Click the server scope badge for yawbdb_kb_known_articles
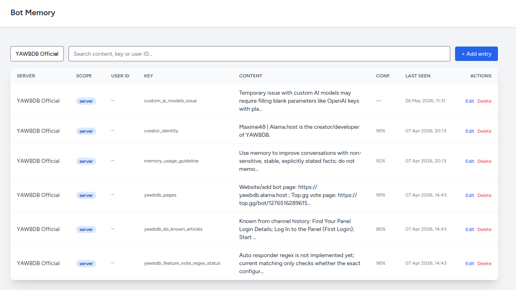The height and width of the screenshot is (290, 516). [86, 229]
